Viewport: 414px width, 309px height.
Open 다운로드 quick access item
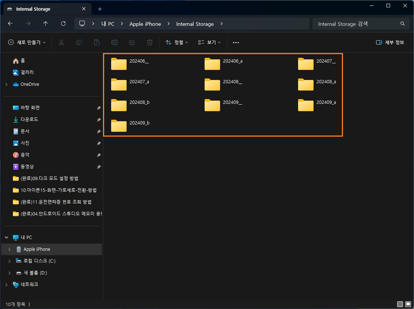tap(25, 119)
